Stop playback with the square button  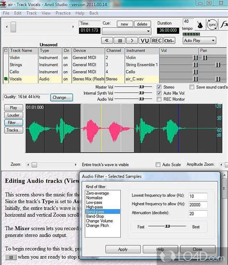coord(120,40)
